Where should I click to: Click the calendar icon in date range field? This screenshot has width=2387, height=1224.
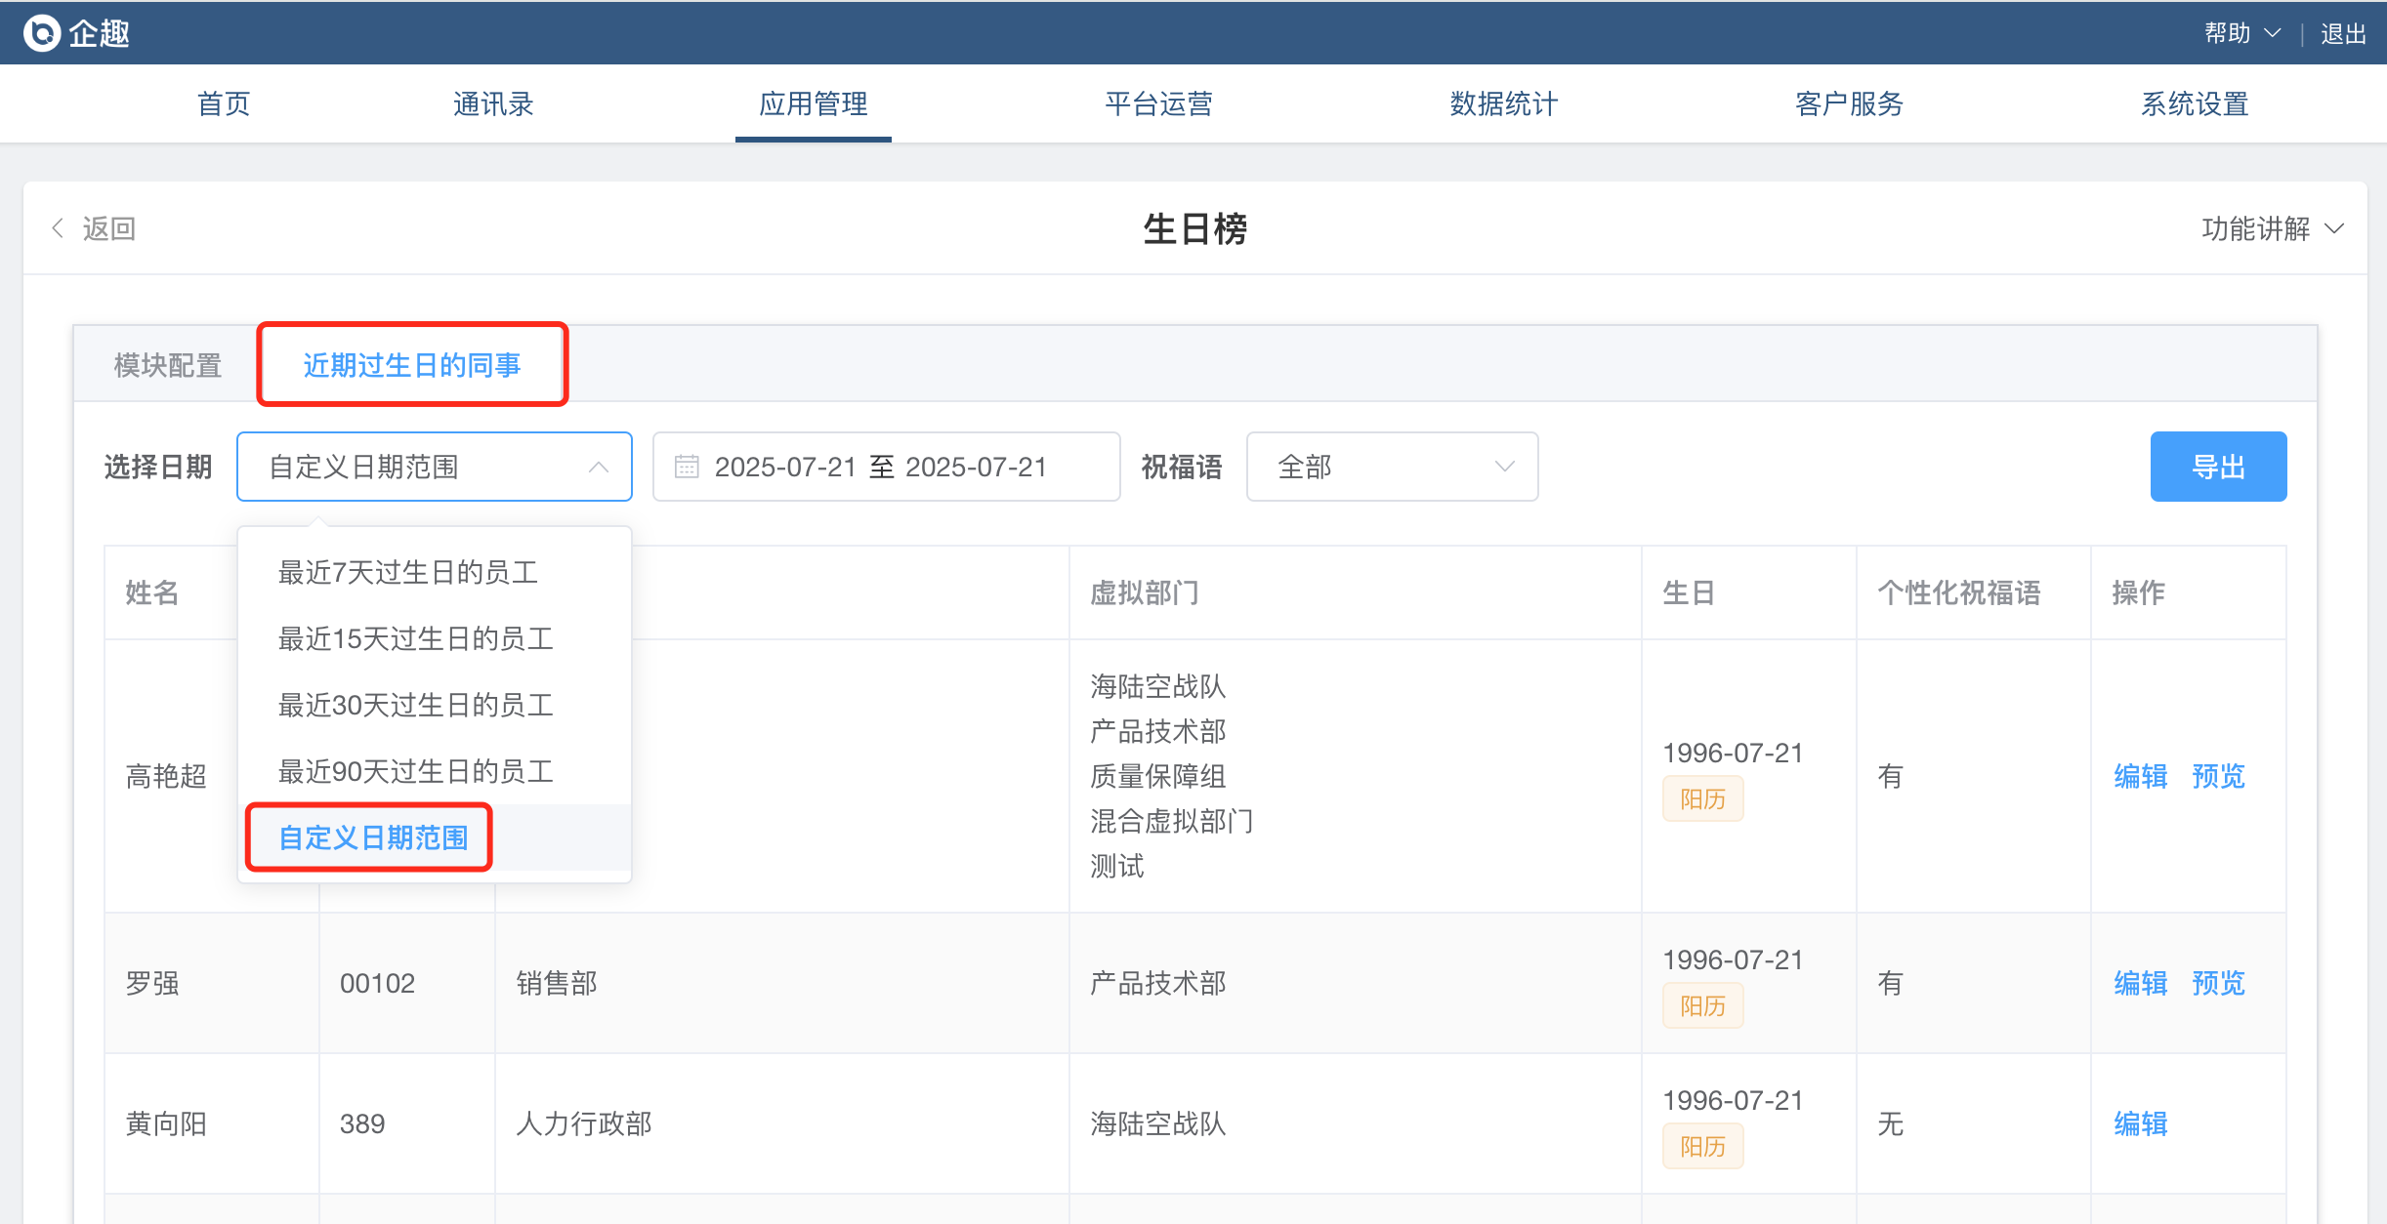[687, 467]
